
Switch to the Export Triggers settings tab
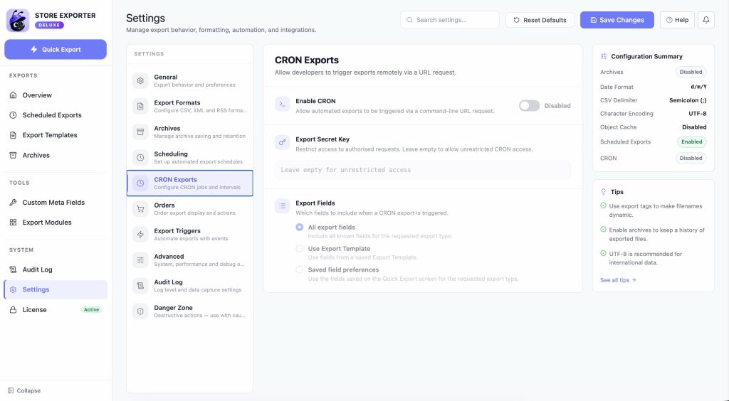coord(189,235)
